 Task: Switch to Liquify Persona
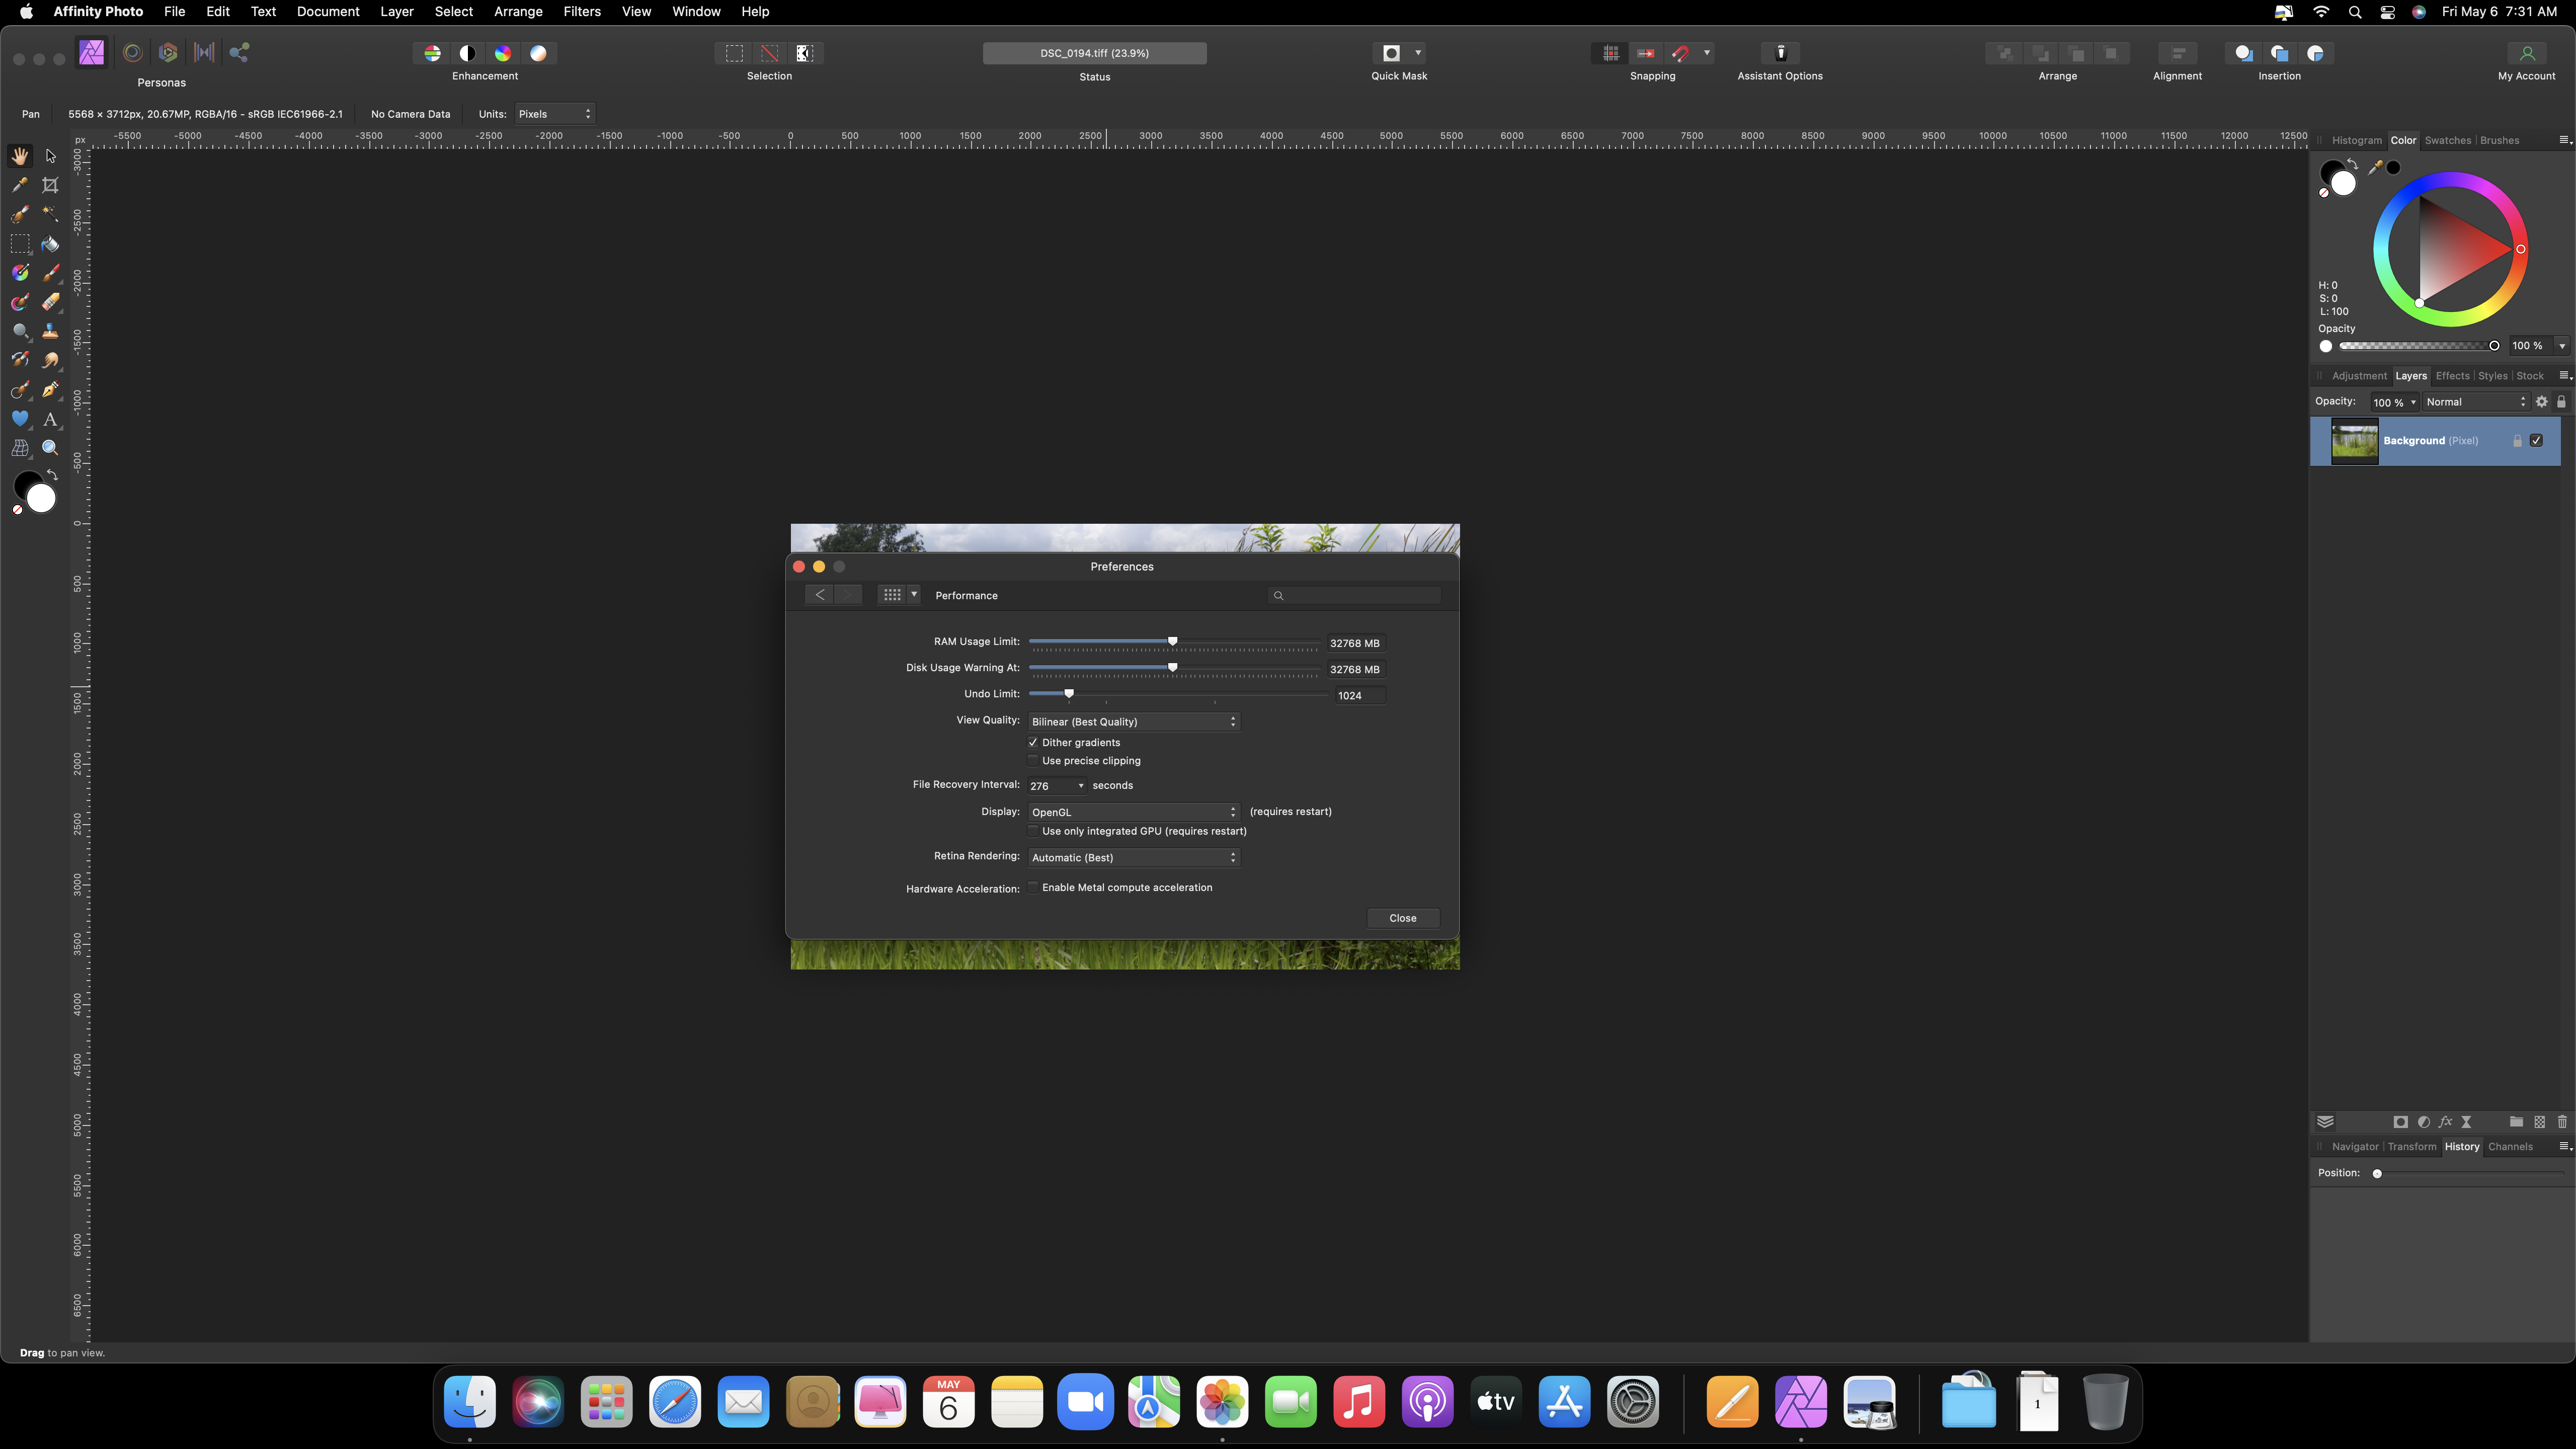click(x=132, y=53)
